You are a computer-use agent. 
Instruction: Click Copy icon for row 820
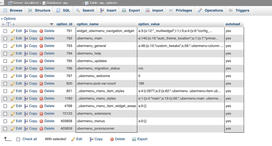pos(26,84)
